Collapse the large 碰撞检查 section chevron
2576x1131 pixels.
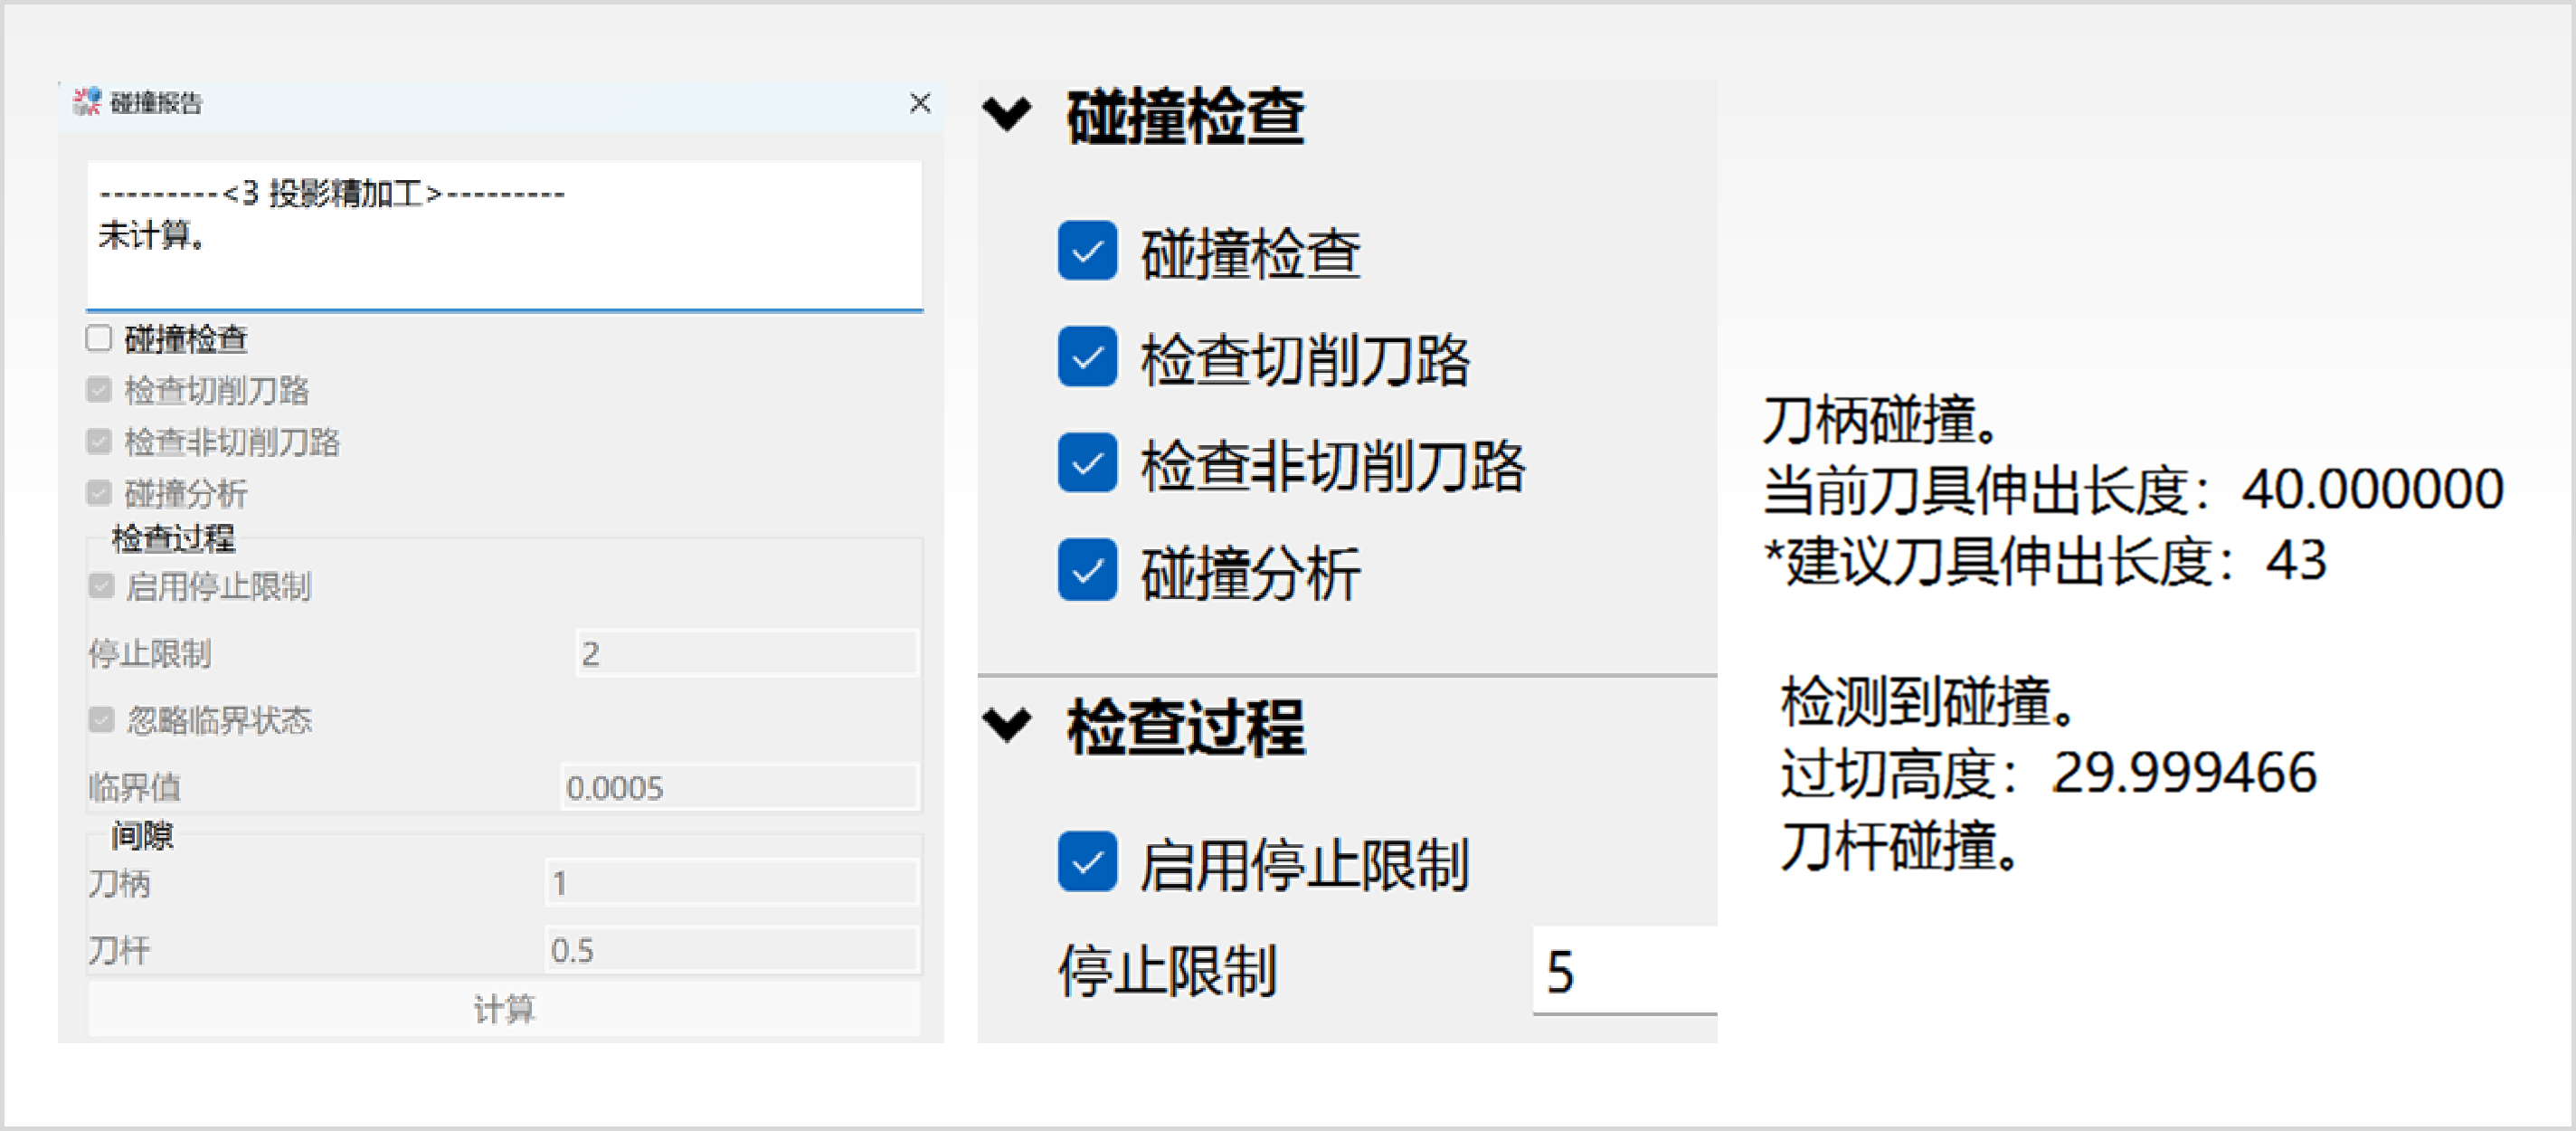tap(1006, 114)
